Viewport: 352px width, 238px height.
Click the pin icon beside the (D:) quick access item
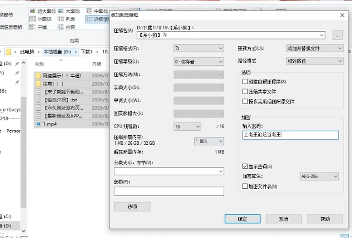click(17, 64)
